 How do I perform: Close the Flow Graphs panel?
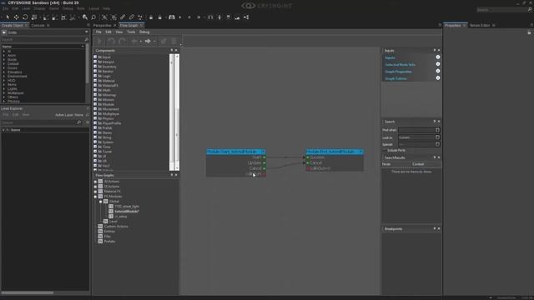pos(176,175)
